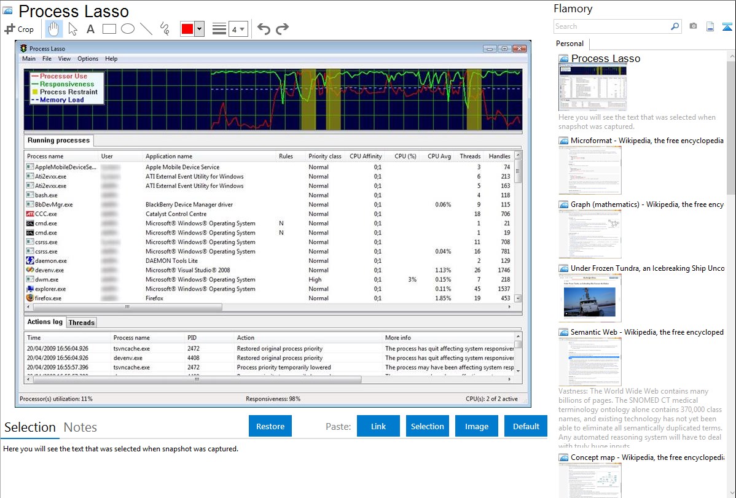The width and height of the screenshot is (736, 498).
Task: Click the camera snapshot icon
Action: (x=693, y=26)
